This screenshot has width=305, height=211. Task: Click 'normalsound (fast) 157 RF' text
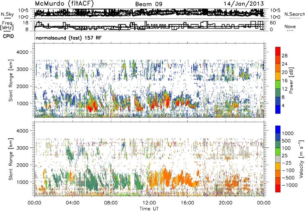[x=69, y=38]
